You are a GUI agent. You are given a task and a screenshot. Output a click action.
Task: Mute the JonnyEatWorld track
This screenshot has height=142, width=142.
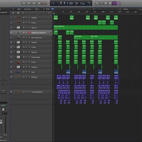point(24,92)
